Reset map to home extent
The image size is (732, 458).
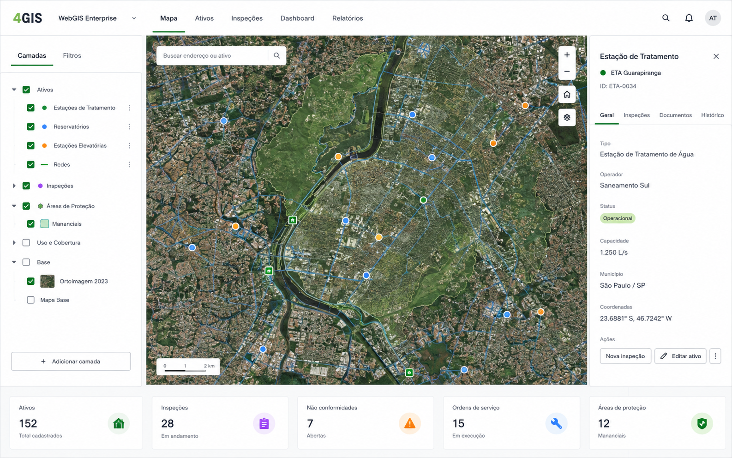[x=567, y=95]
